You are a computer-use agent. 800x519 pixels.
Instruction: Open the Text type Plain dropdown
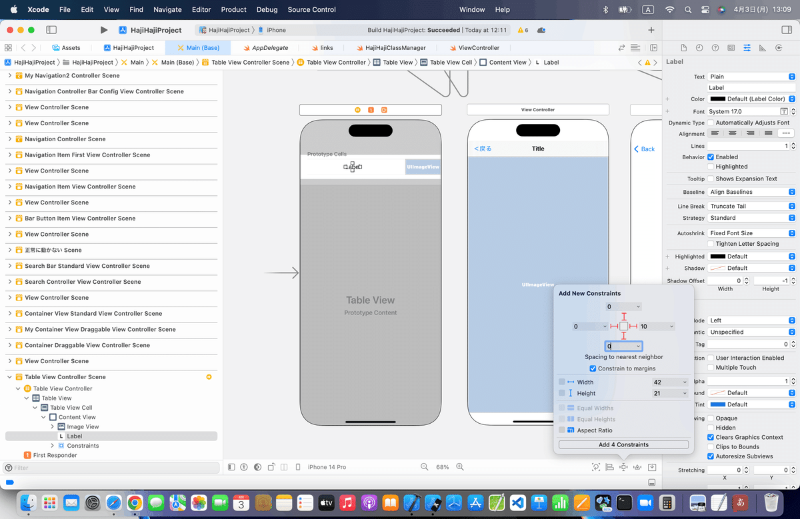coord(751,77)
